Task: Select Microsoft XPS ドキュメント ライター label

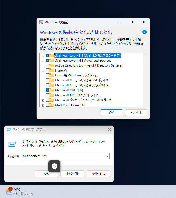Action: 78,95
